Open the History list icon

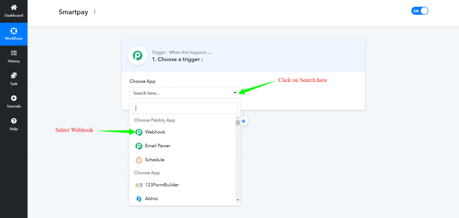14,53
